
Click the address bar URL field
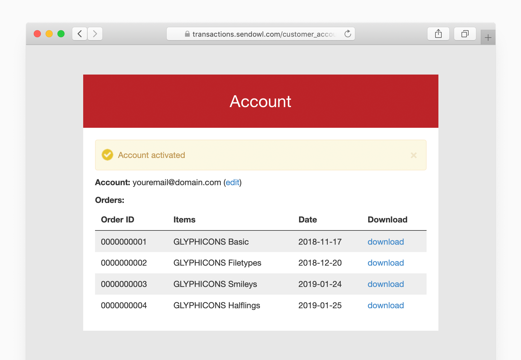coord(261,34)
